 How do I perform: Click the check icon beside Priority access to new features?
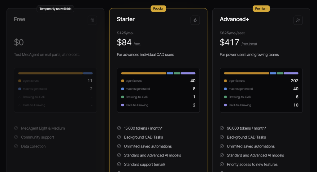222,164
